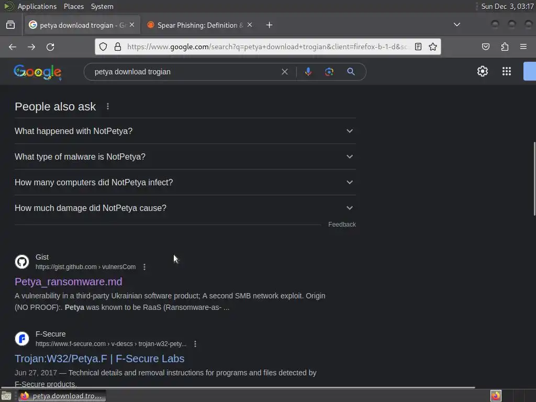Click the date and time clock
The height and width of the screenshot is (402, 536).
(507, 6)
